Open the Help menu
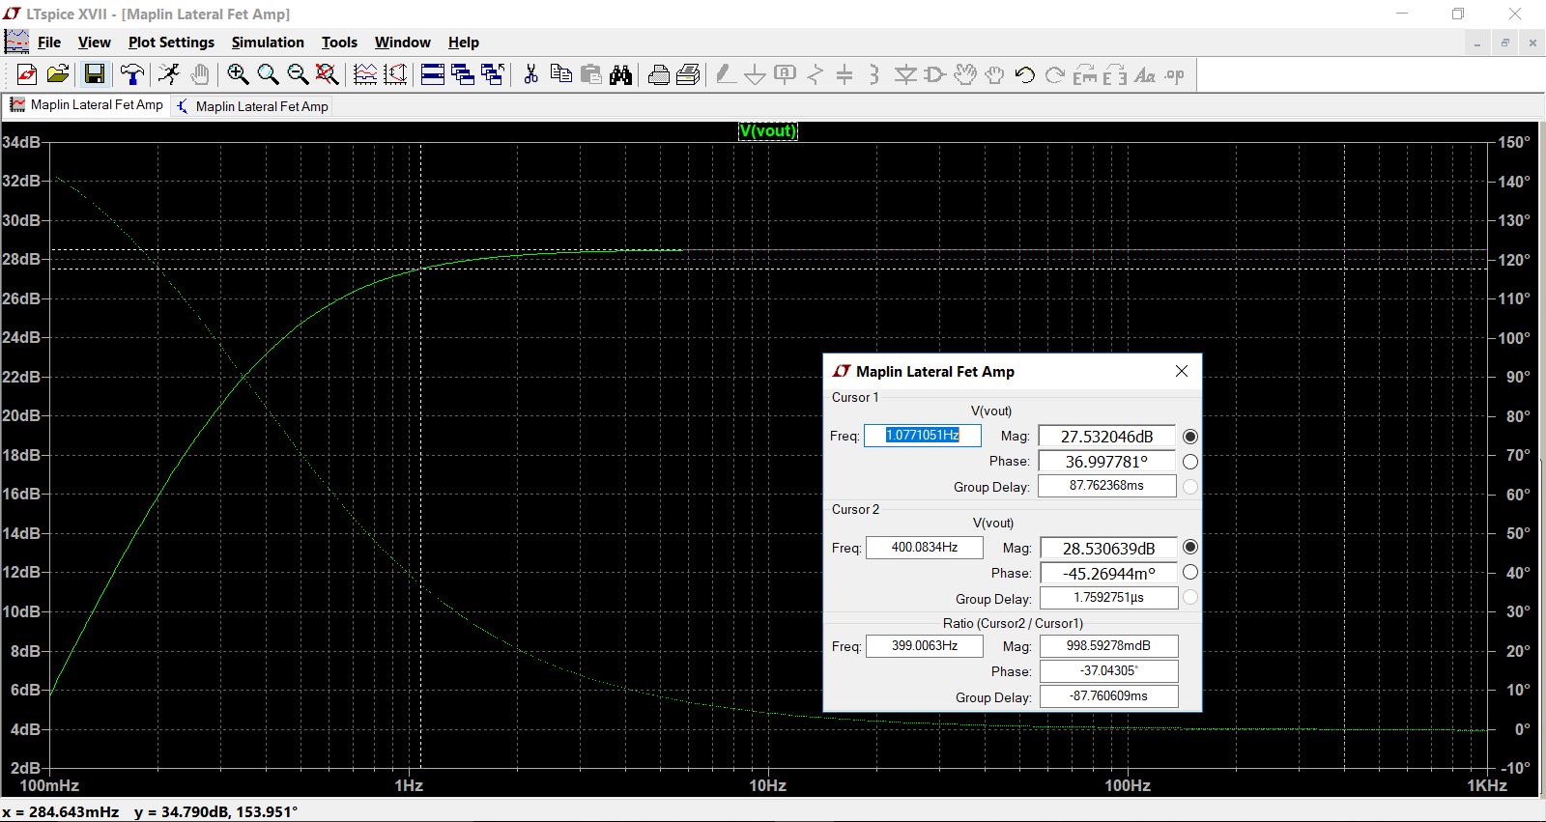This screenshot has width=1546, height=822. (x=464, y=43)
